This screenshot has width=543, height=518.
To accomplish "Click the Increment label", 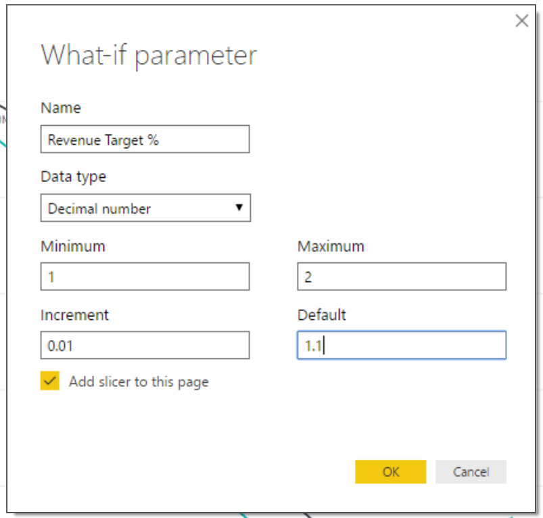I will pos(74,315).
